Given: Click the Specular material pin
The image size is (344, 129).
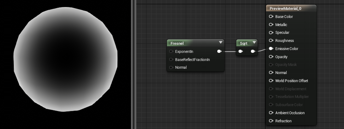Looking at the screenshot, I should (x=271, y=32).
